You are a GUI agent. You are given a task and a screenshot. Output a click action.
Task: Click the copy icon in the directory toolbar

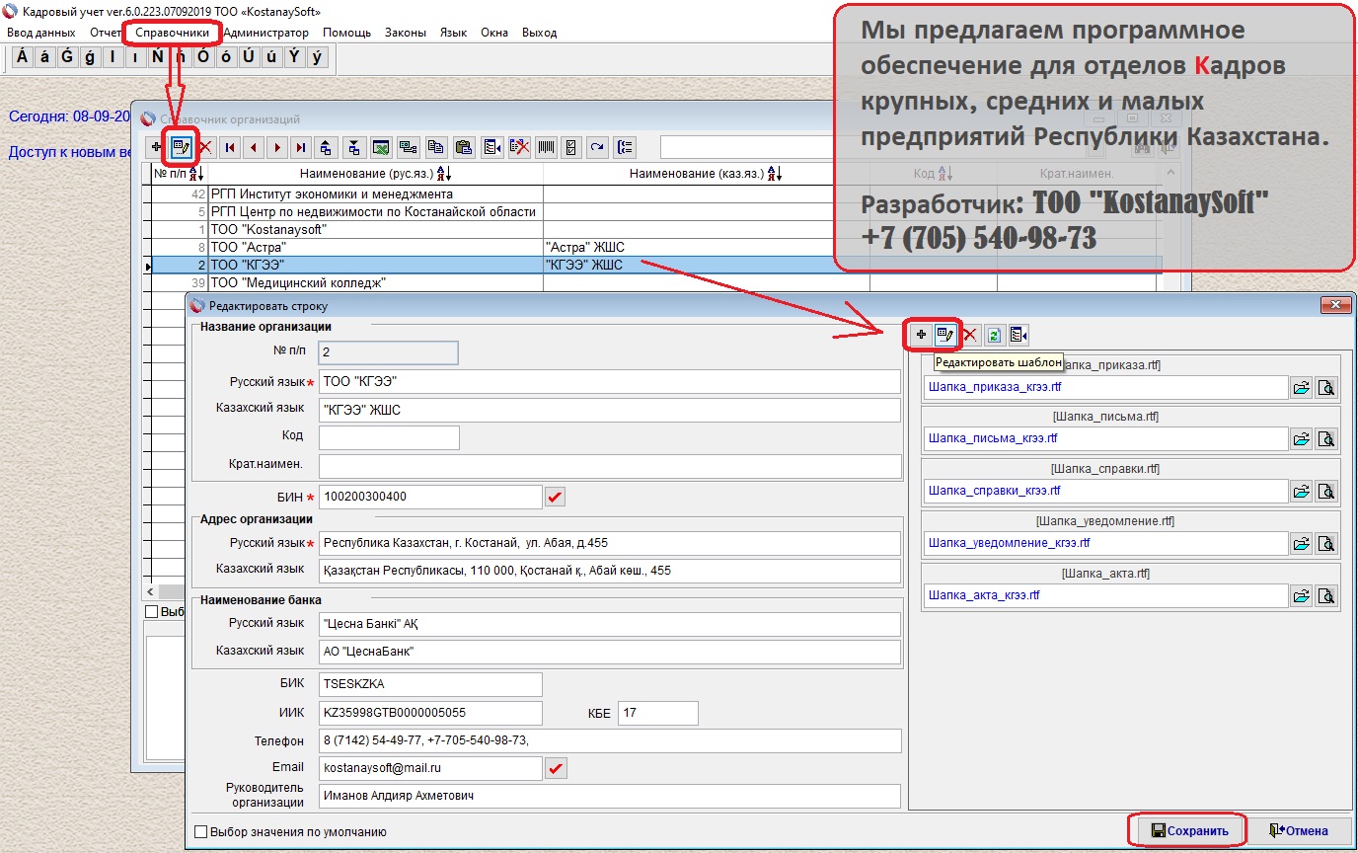[436, 148]
